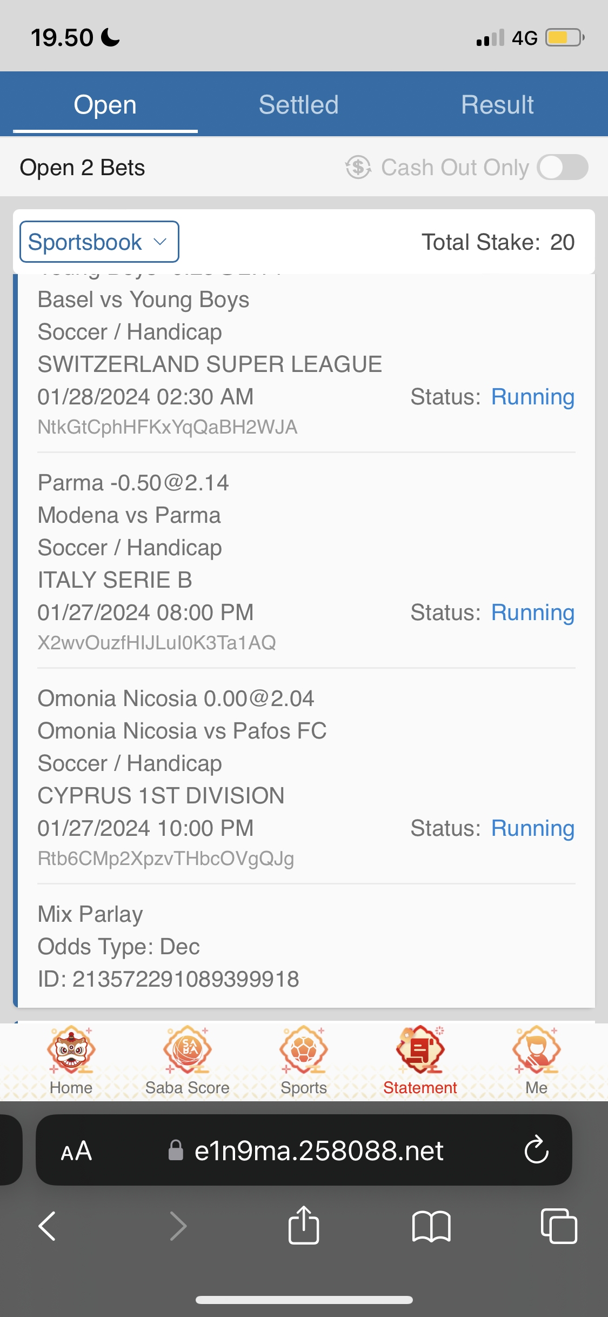This screenshot has height=1317, width=608.
Task: Open the Safari tabs overview icon
Action: coord(558,1226)
